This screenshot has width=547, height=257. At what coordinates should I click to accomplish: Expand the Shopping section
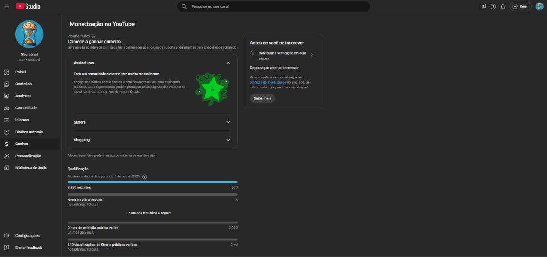coord(228,140)
